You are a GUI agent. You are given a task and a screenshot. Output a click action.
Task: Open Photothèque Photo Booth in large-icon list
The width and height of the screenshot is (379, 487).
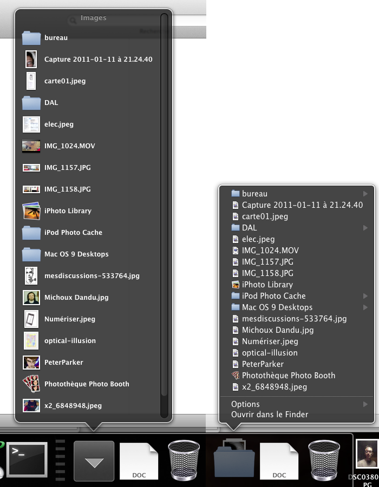(87, 384)
